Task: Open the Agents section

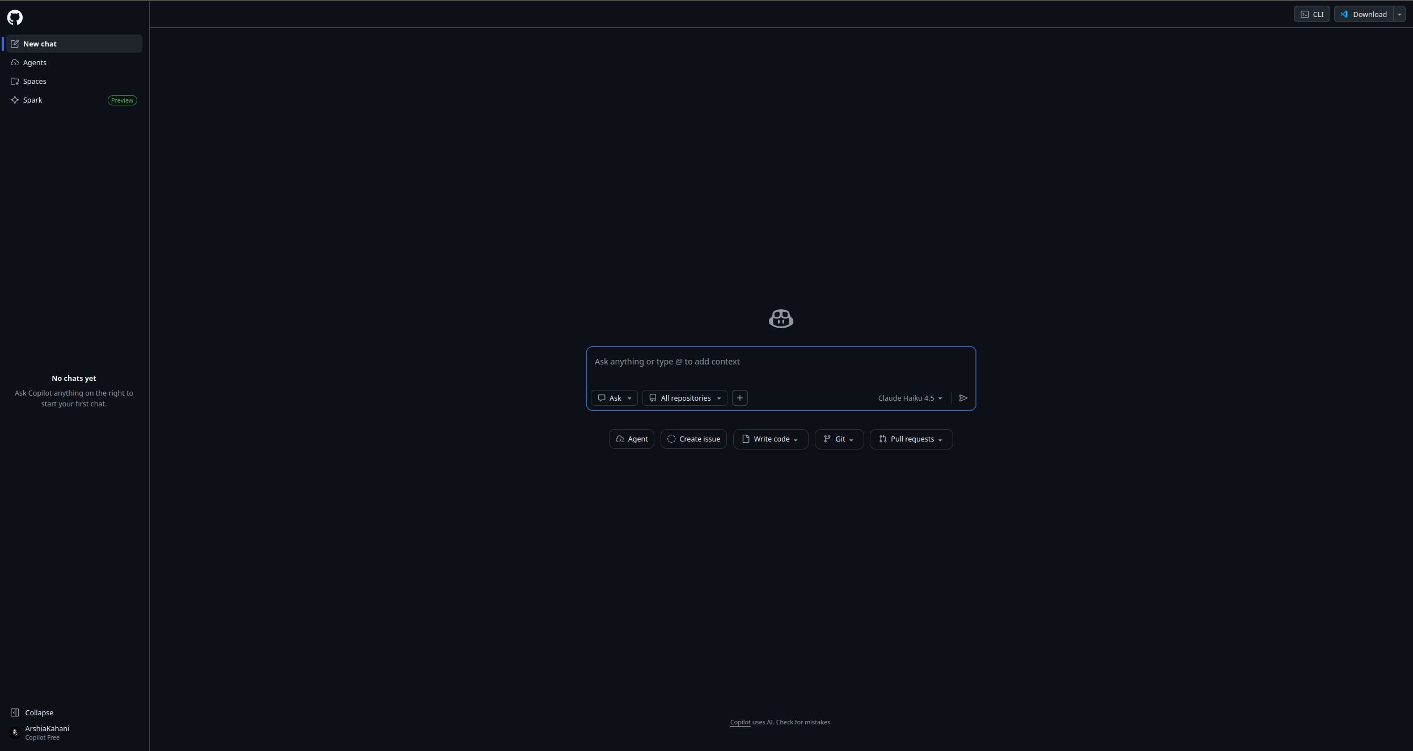Action: click(x=74, y=62)
